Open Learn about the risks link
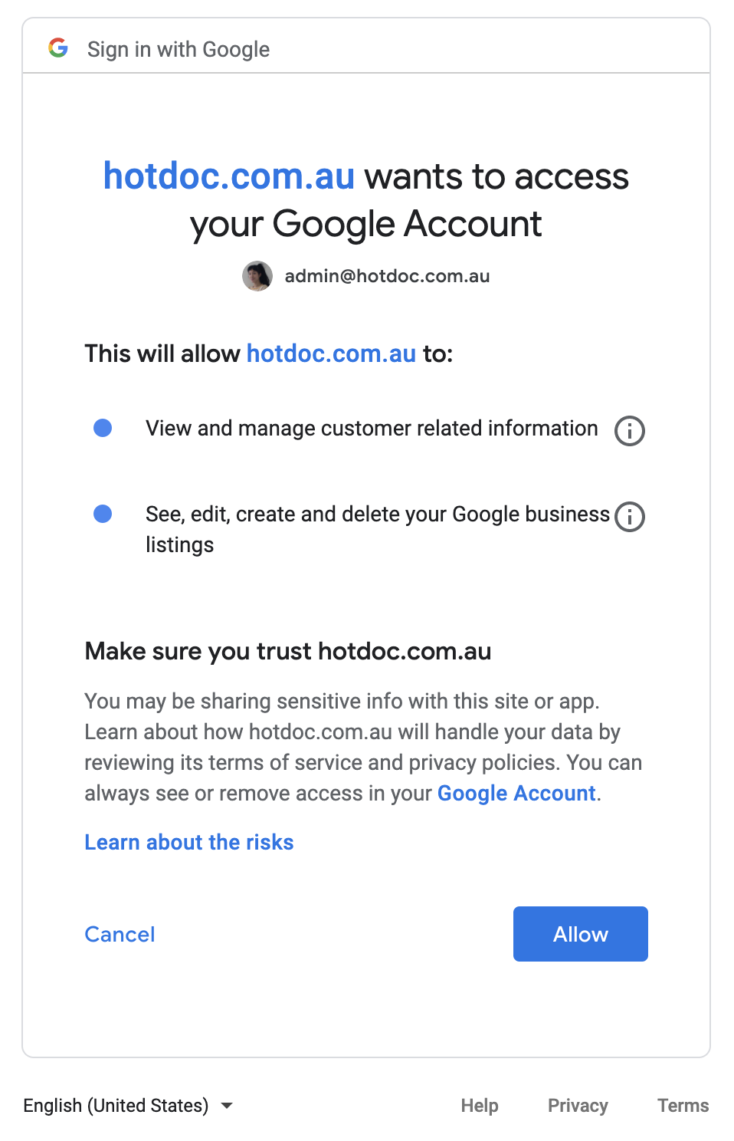Viewport: 734px width, 1141px height. click(189, 842)
